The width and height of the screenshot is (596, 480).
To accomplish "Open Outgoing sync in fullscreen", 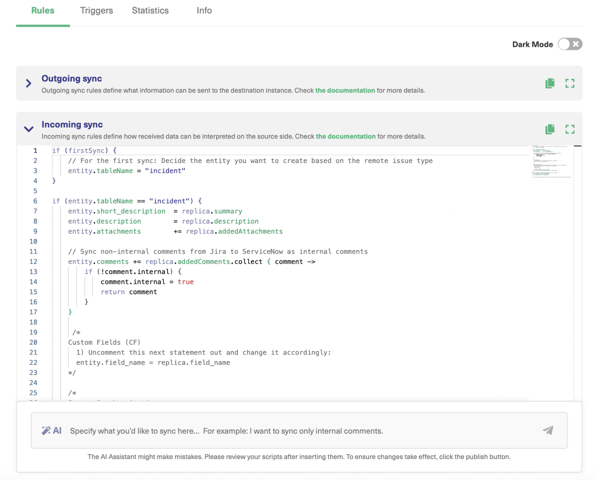I will click(x=569, y=83).
